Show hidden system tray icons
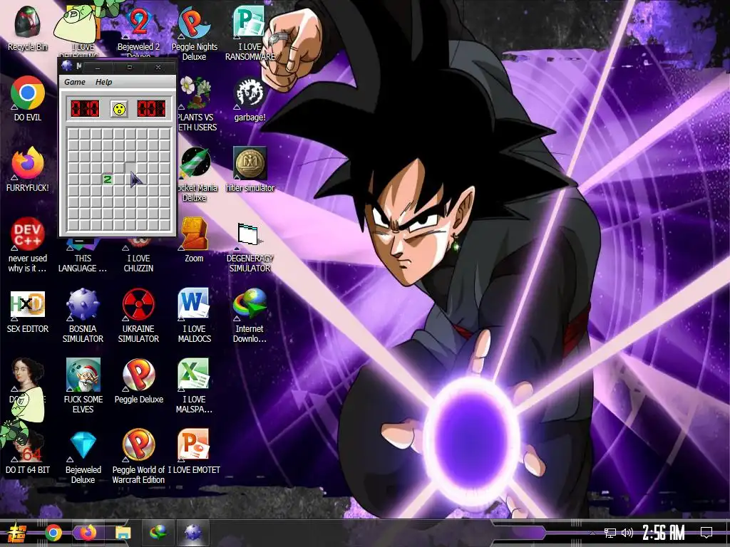The image size is (730, 547). click(592, 533)
